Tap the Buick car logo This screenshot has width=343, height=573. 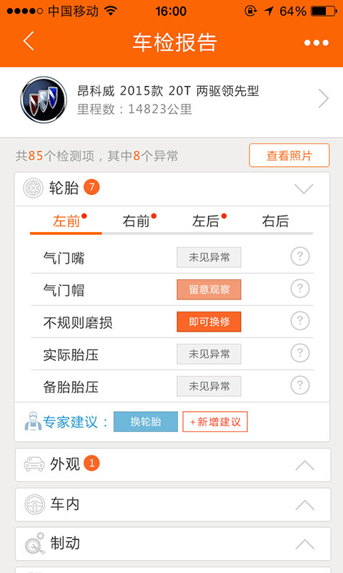pyautogui.click(x=44, y=100)
